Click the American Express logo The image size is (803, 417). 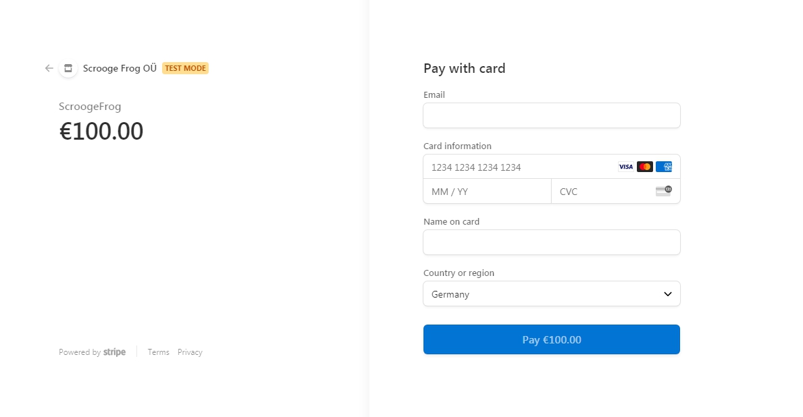664,167
